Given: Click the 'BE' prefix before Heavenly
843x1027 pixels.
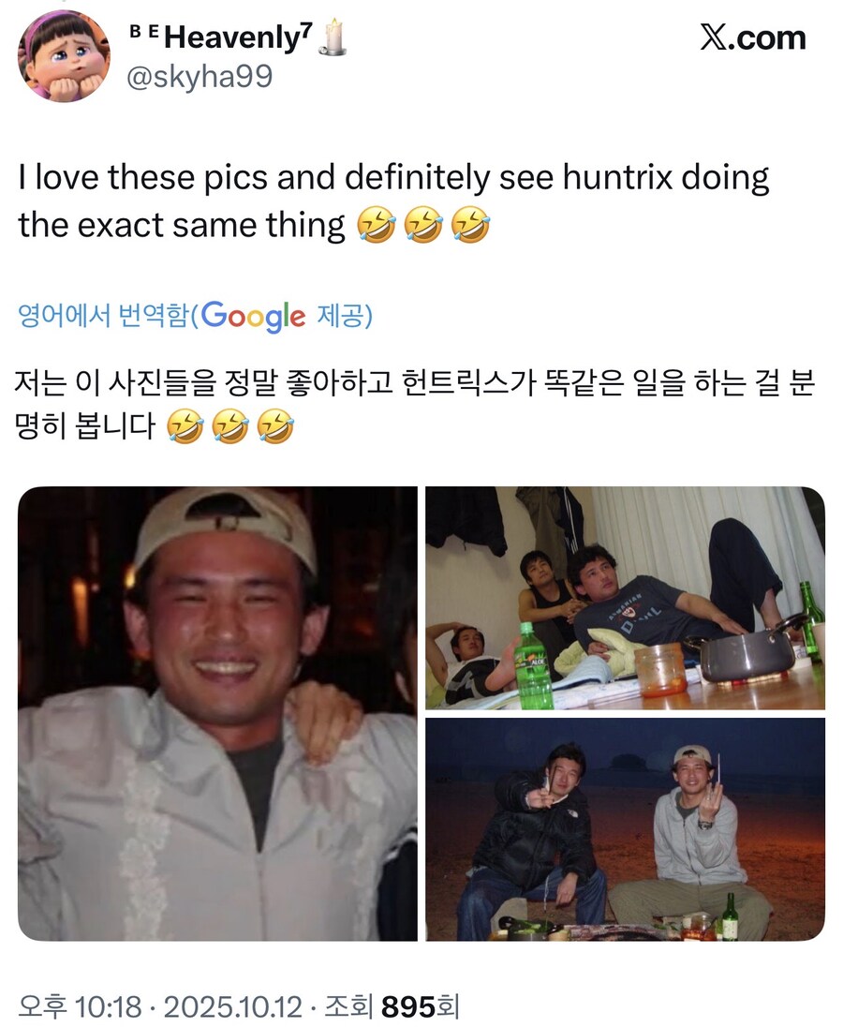Looking at the screenshot, I should pyautogui.click(x=143, y=29).
